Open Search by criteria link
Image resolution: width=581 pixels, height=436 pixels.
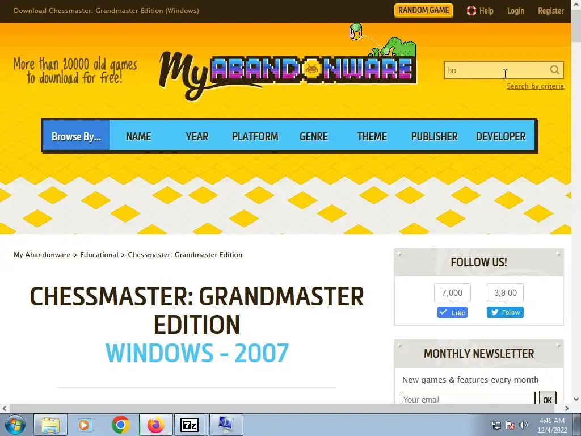(535, 86)
